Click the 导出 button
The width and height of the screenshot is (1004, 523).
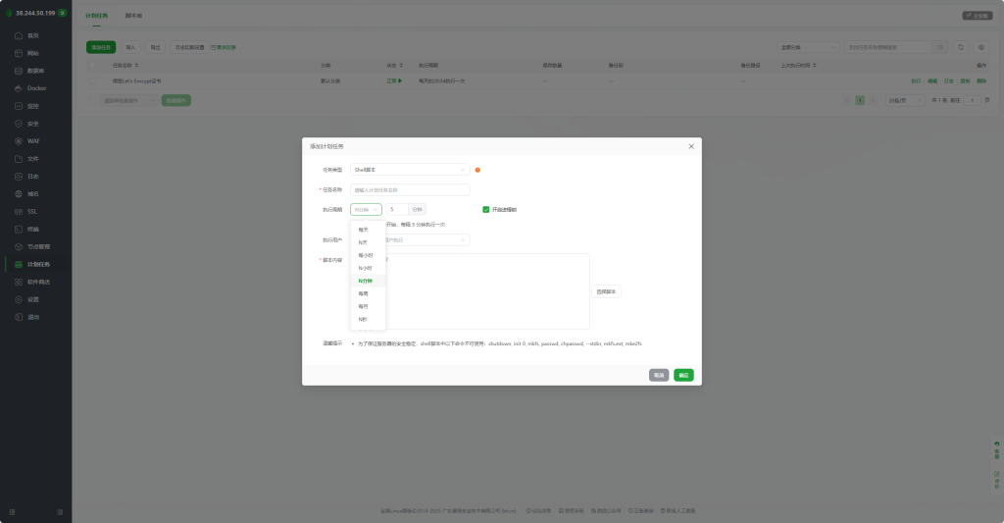(156, 47)
